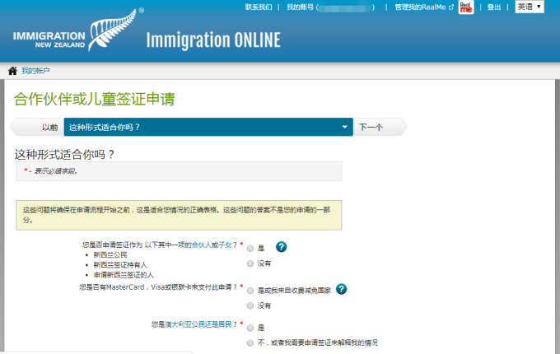Image resolution: width=560 pixels, height=354 pixels.
Task: Select 是或我来自收费减免国家 payment option
Action: [250, 289]
